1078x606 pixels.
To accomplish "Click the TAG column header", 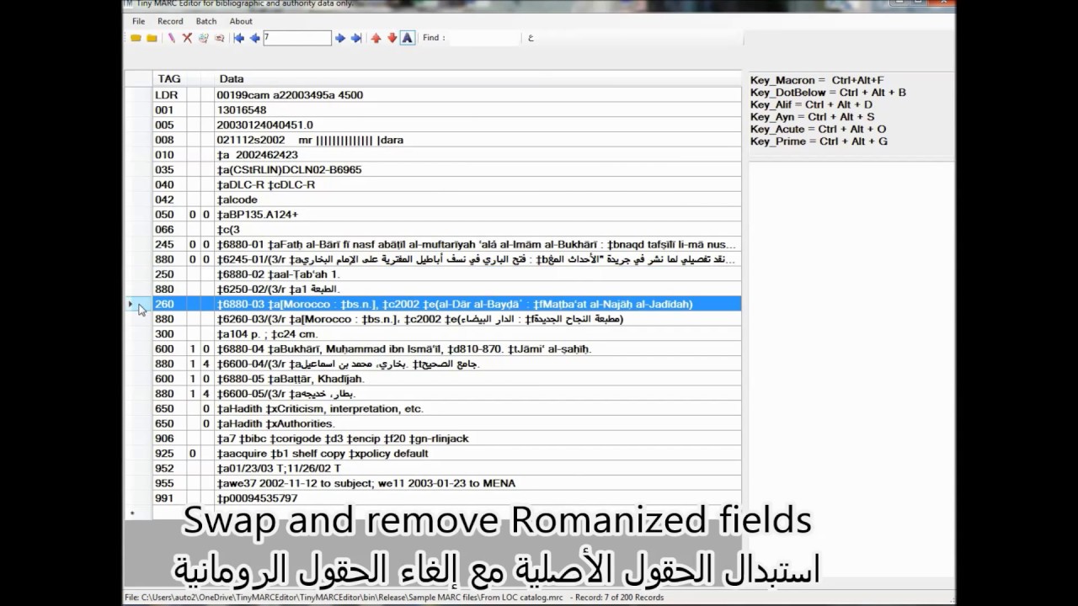I will (169, 79).
